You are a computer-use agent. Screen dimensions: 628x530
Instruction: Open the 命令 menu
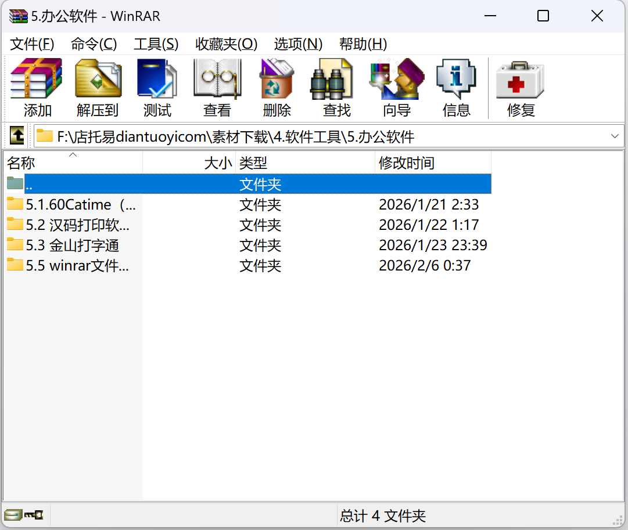pos(94,44)
